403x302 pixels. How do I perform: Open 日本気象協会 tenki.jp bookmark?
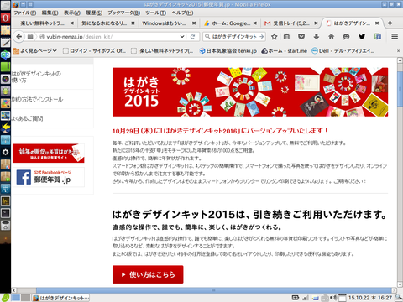click(228, 51)
